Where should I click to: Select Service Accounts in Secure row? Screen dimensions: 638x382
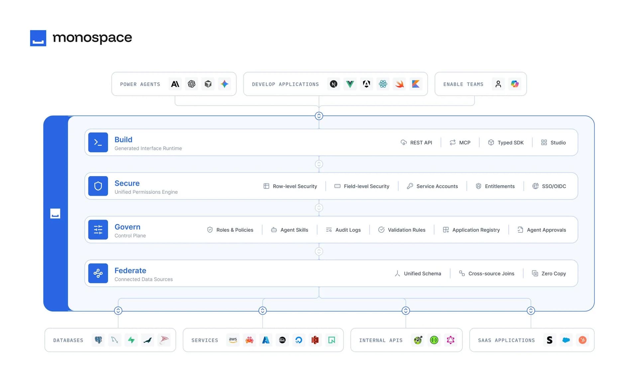click(432, 186)
